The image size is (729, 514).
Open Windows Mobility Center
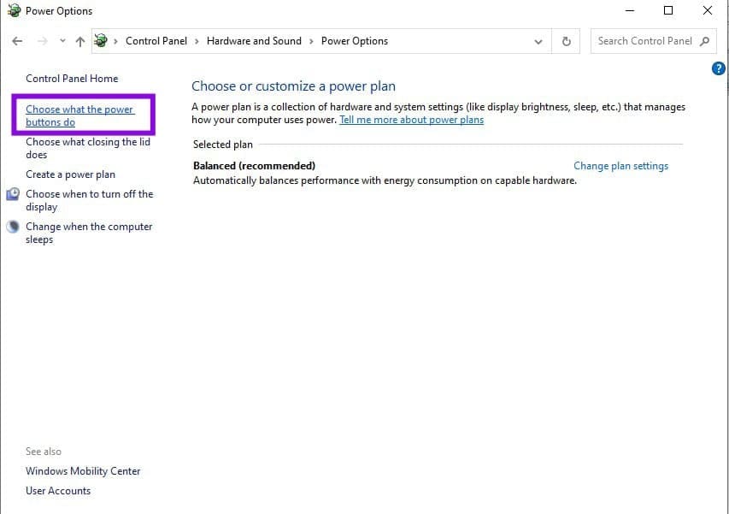click(83, 471)
